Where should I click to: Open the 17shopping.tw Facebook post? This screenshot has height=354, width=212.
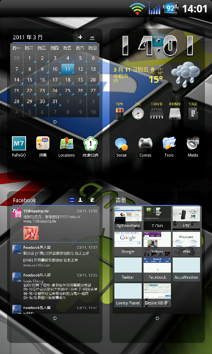55,224
